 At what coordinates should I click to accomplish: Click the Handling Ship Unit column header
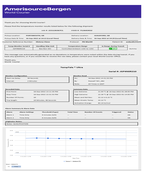pos(45,46)
